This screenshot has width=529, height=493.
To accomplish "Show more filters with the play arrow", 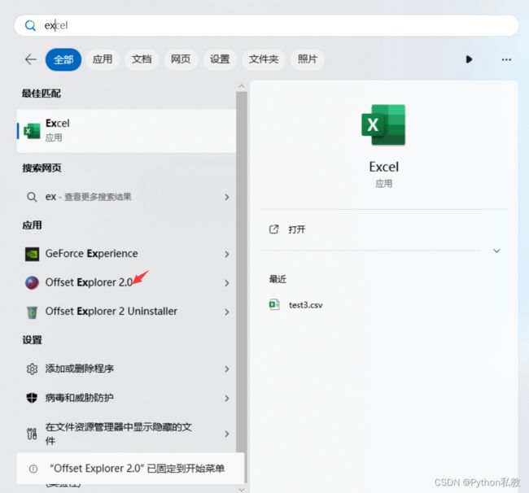I will [x=469, y=59].
